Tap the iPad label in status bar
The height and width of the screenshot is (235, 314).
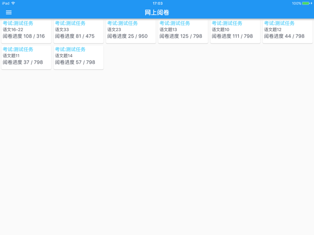point(6,4)
